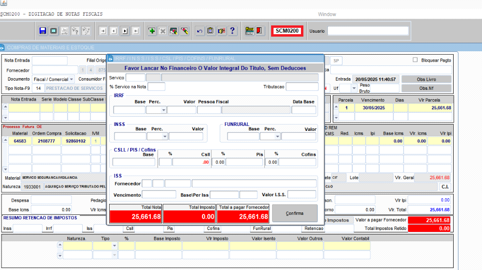Open the blue question mark help icon

[x=232, y=31]
